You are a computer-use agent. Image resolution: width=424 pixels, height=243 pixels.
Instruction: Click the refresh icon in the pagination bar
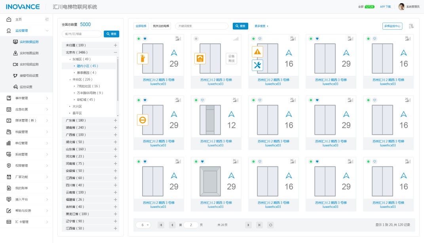coord(270,225)
